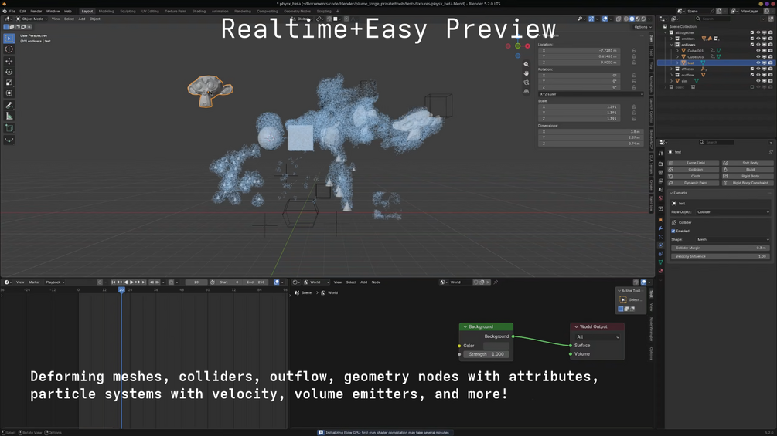Click the Dynamic Paint button
This screenshot has width=777, height=436.
coord(693,183)
